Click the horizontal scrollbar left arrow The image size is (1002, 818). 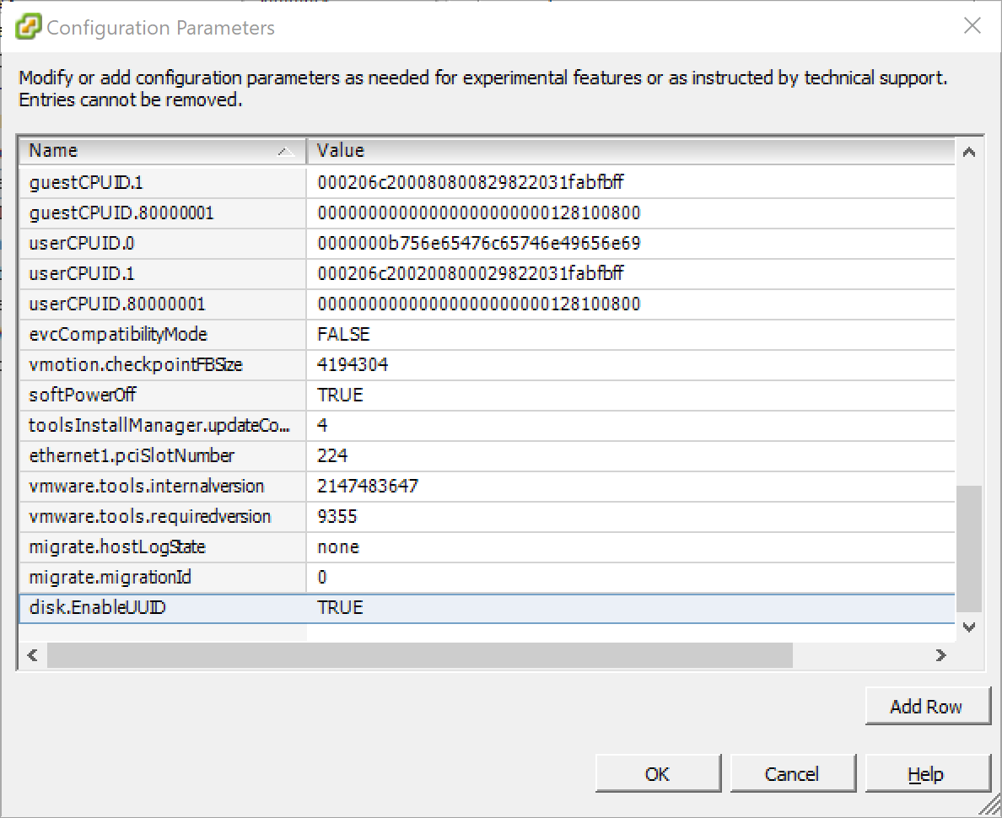[33, 655]
